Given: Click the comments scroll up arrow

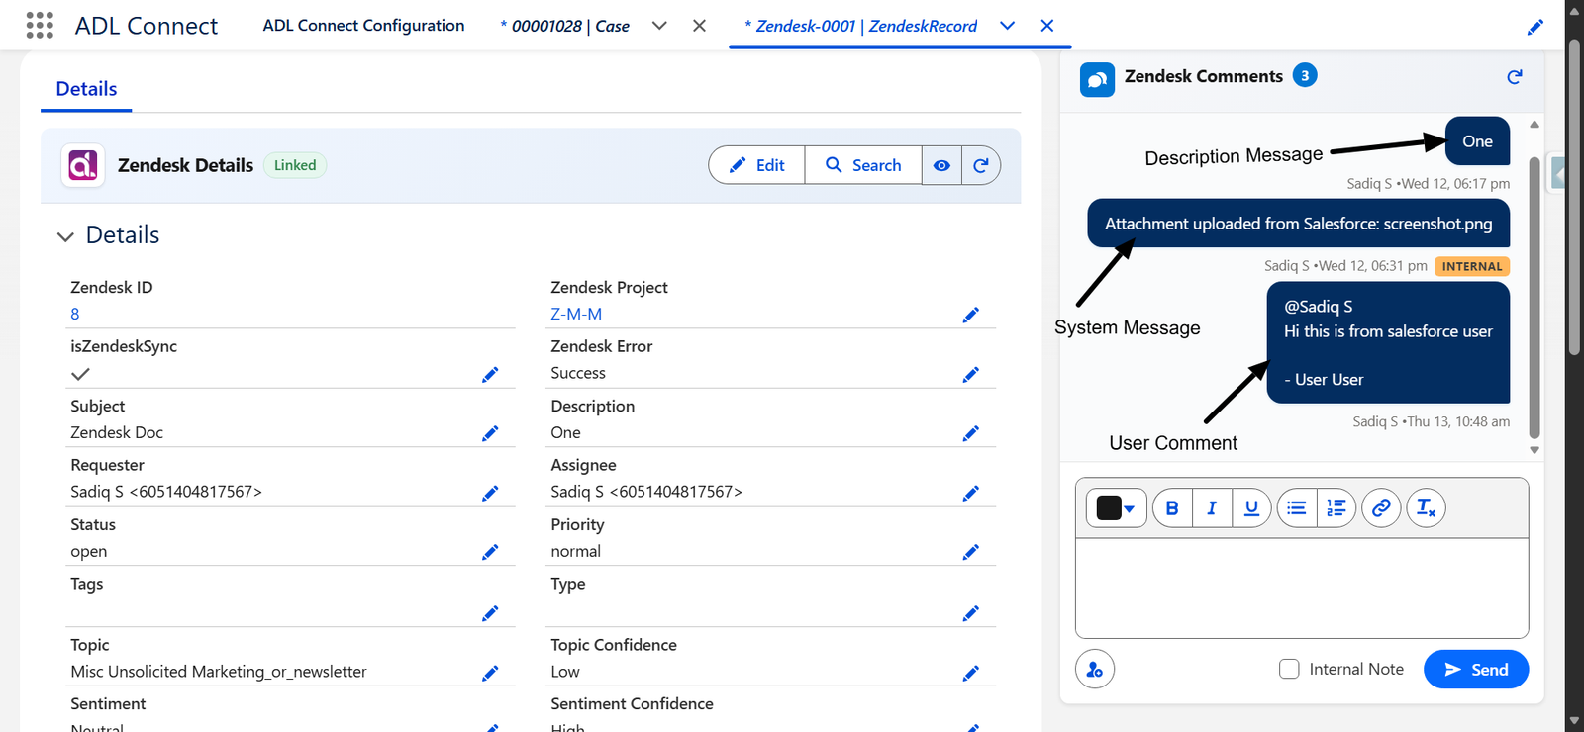Looking at the screenshot, I should coord(1534,125).
